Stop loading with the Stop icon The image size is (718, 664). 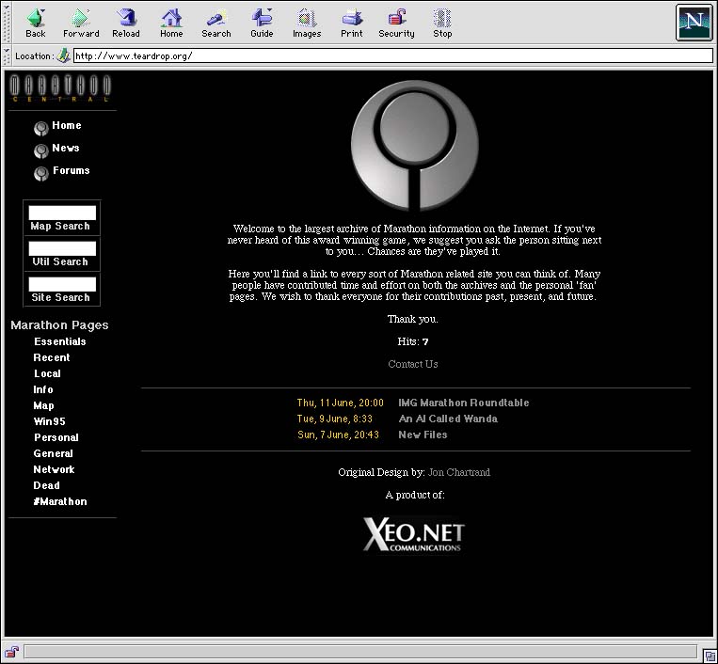click(x=442, y=23)
